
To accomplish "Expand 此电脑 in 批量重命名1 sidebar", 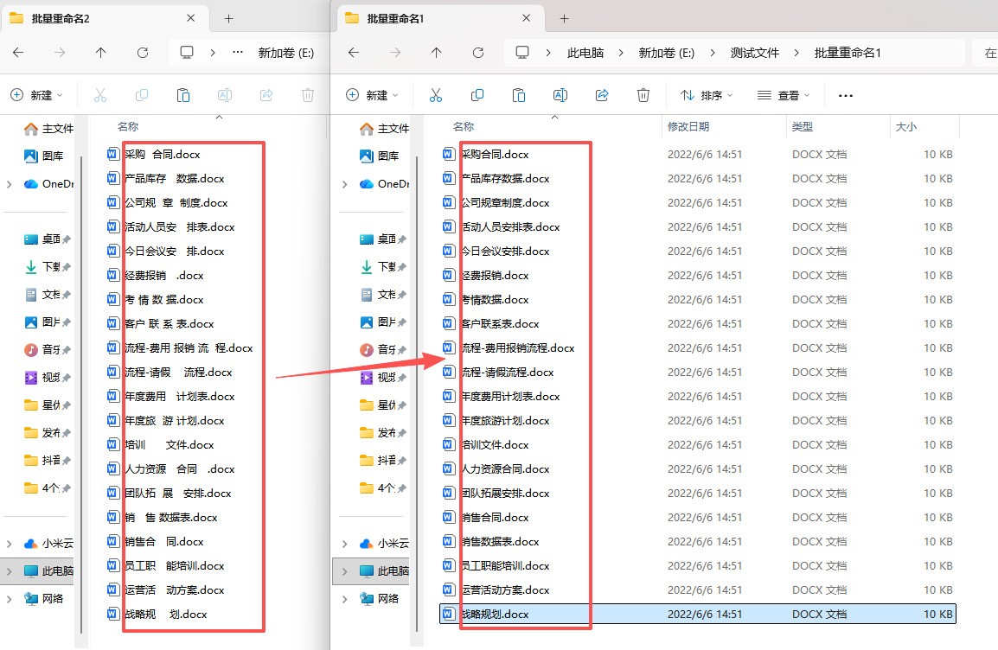I will (344, 571).
